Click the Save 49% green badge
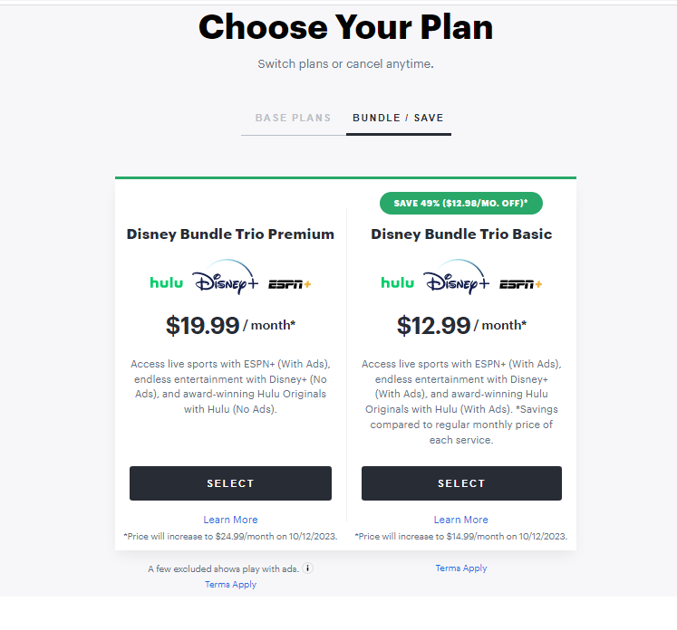677x630 pixels. click(461, 203)
